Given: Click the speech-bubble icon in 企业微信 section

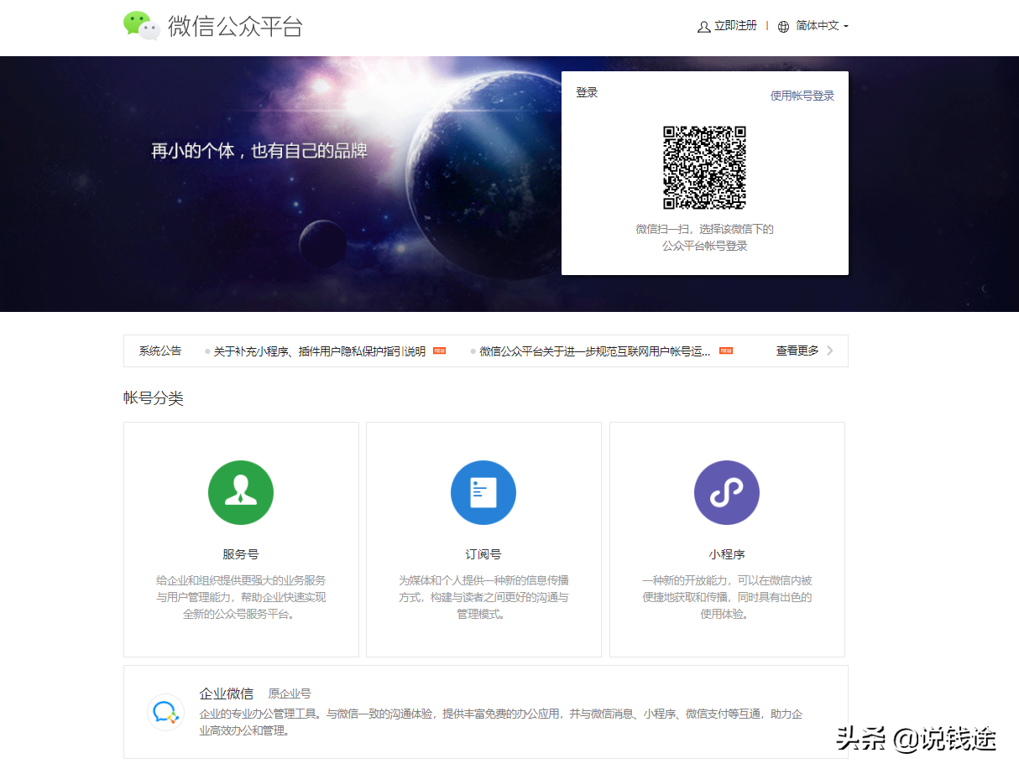Looking at the screenshot, I should (165, 712).
